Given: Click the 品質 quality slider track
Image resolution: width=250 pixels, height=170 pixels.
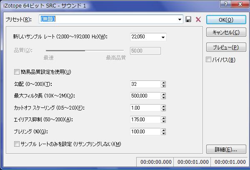Looking at the screenshot, I should coord(85,50).
